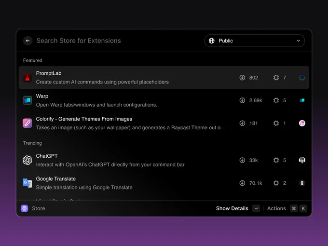The width and height of the screenshot is (328, 246).
Task: Click ChatGPT download count icon
Action: (242, 160)
